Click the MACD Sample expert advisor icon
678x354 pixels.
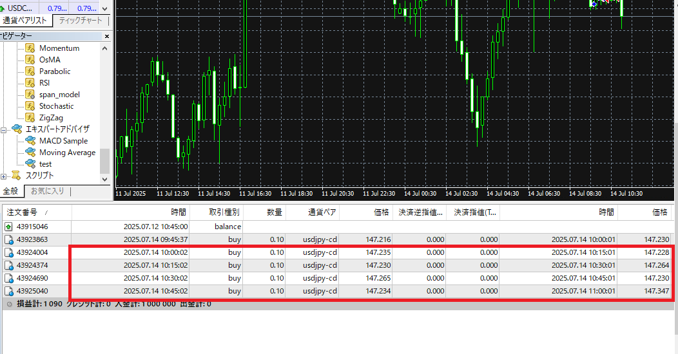(30, 141)
